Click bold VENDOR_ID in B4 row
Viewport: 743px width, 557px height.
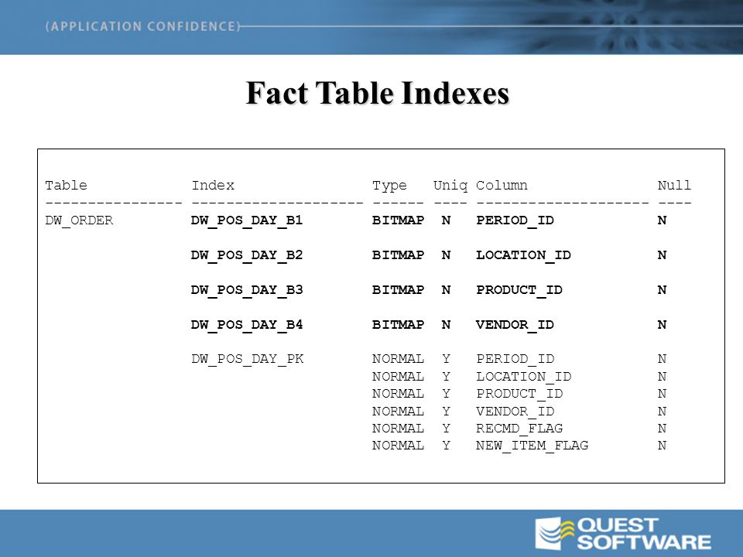(x=515, y=325)
